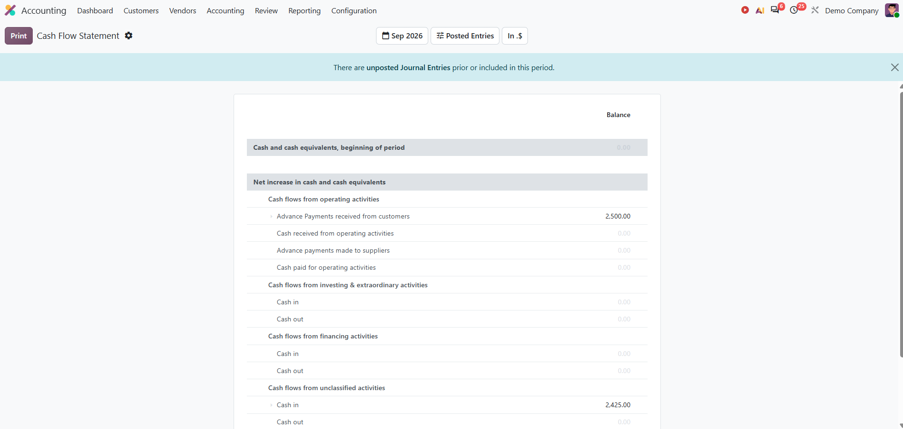Select Cash flows from operating activities row
This screenshot has width=903, height=429.
[x=447, y=199]
